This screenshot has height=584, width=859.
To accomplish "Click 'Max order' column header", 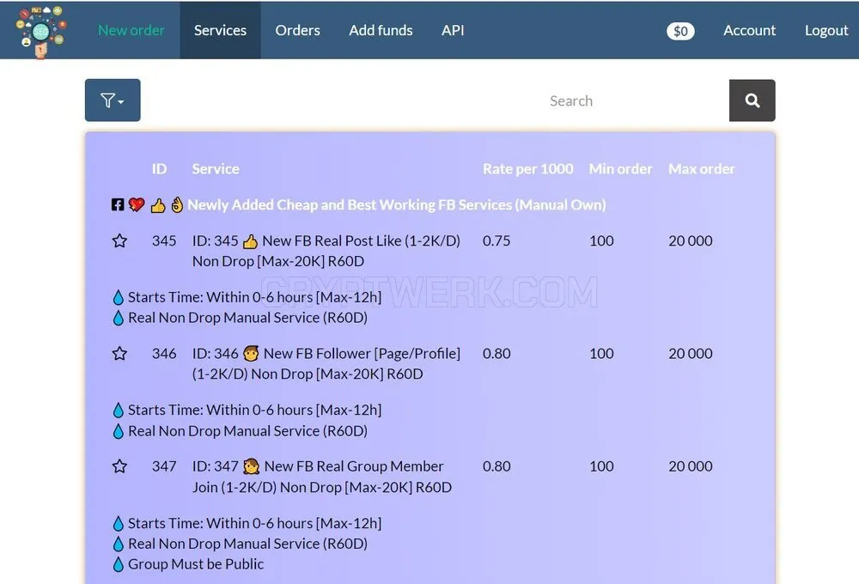I will [x=701, y=168].
